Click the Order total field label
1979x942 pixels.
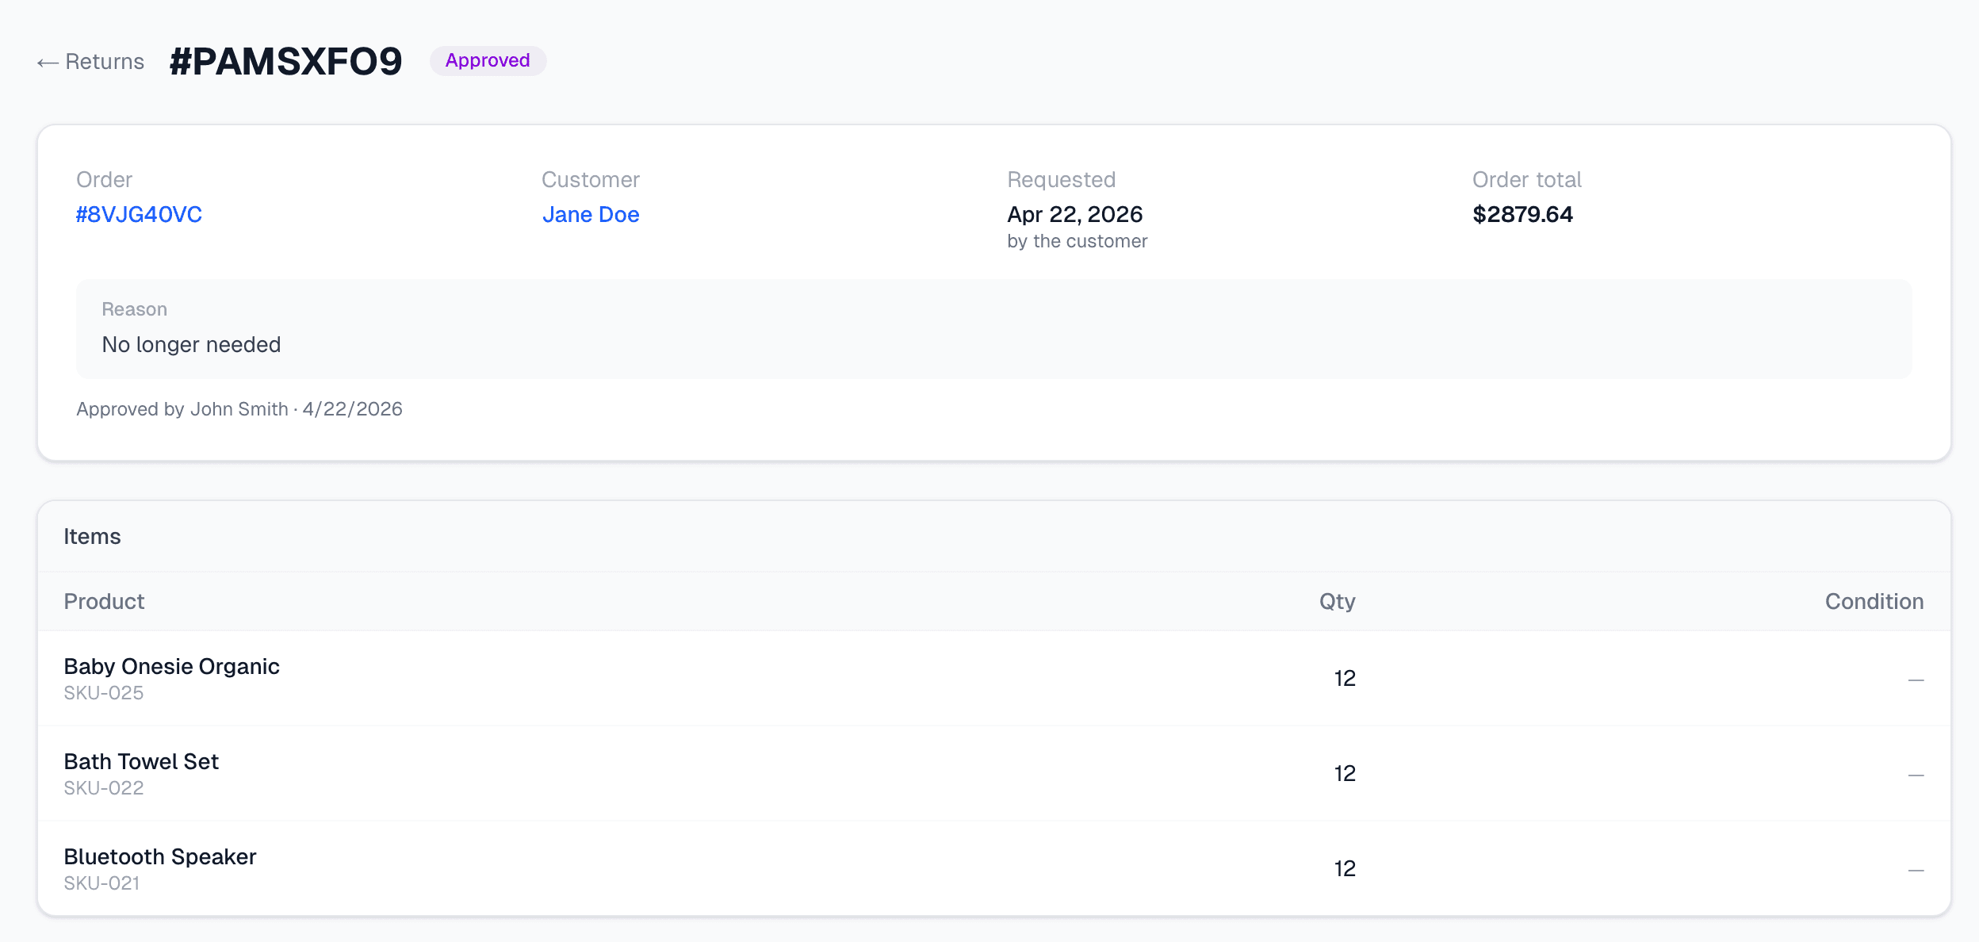click(1526, 180)
